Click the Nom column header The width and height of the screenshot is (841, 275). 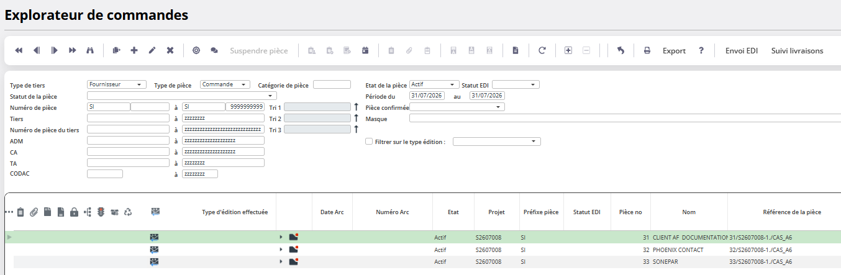coord(689,212)
